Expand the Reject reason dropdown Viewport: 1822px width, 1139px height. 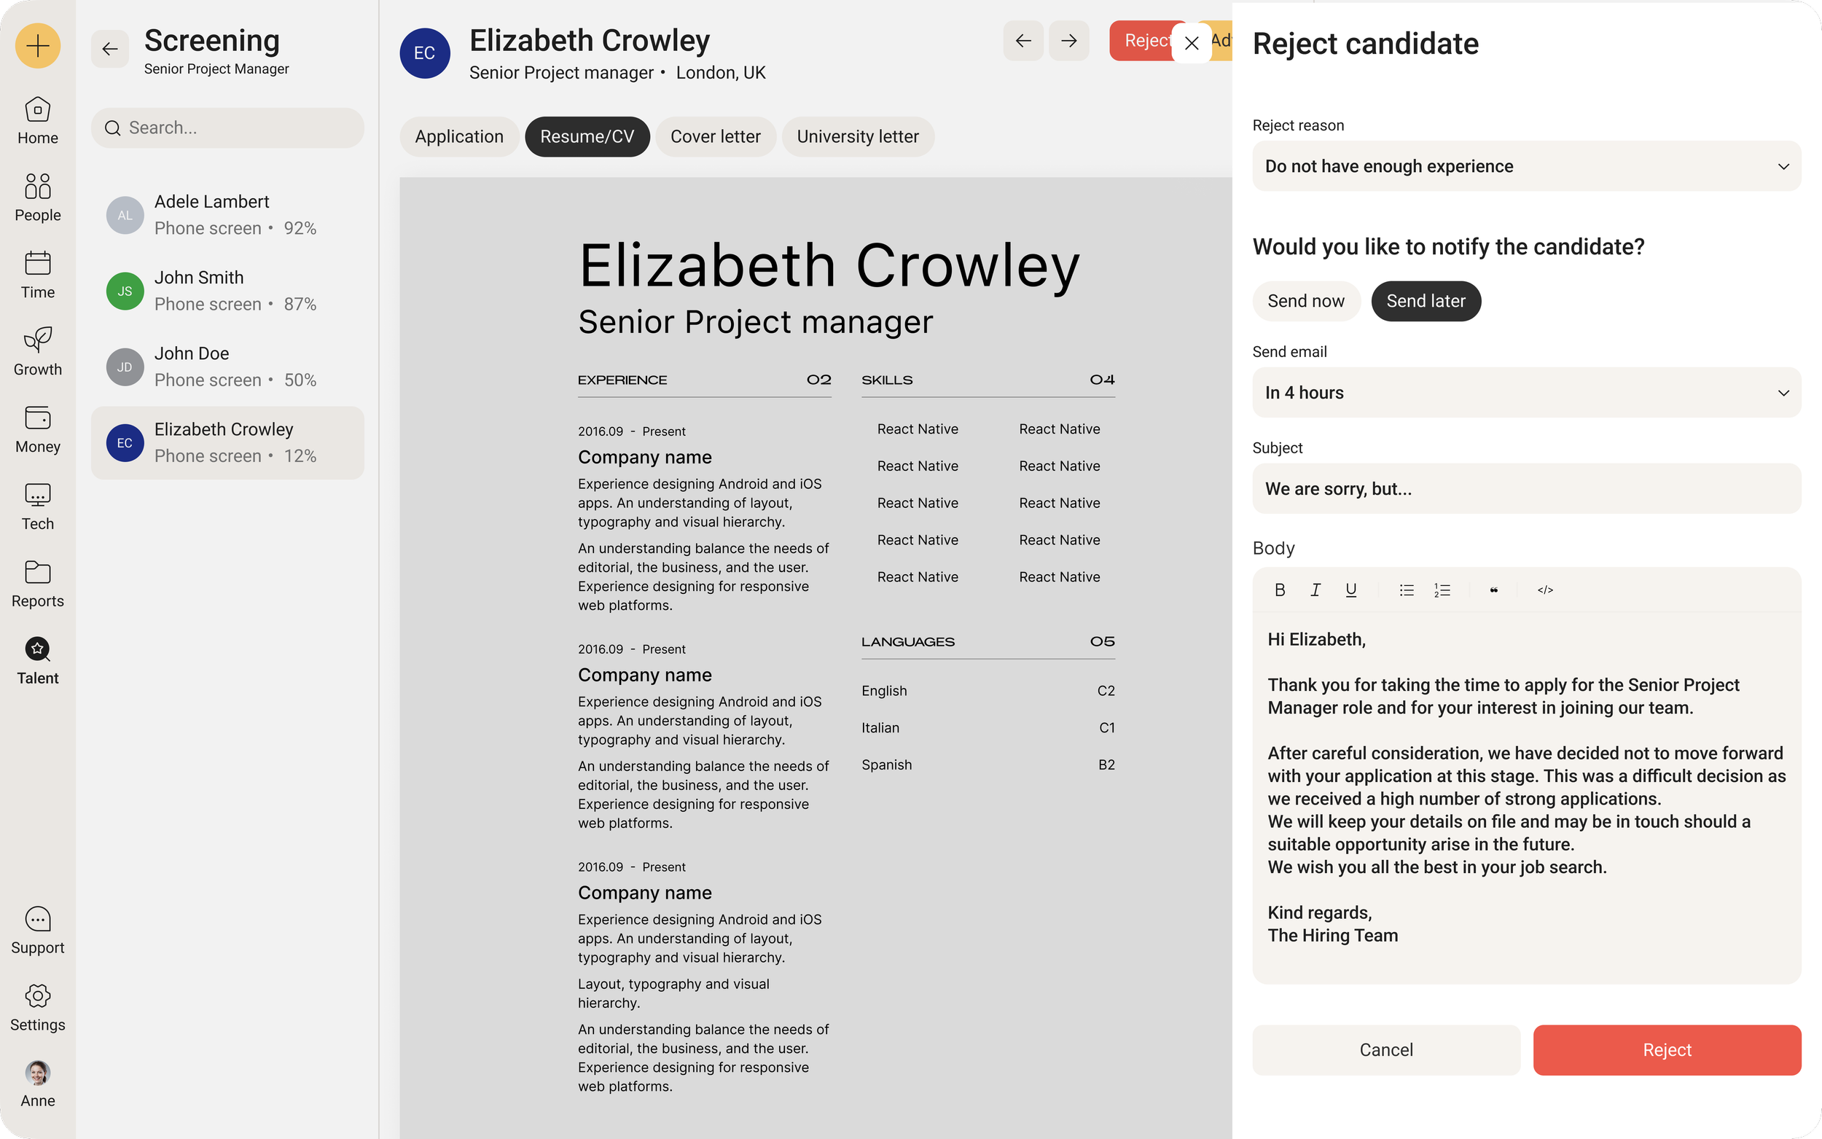click(1527, 165)
